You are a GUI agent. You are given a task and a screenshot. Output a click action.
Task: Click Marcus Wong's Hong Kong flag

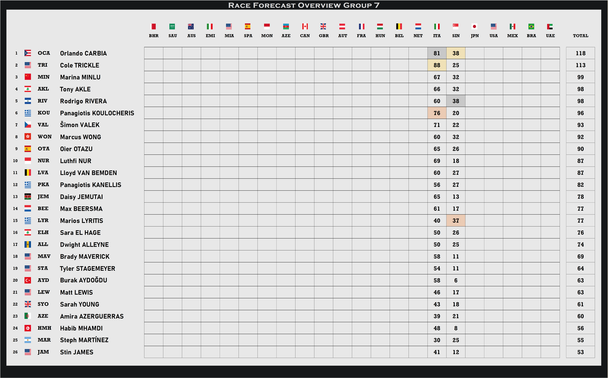tap(28, 137)
